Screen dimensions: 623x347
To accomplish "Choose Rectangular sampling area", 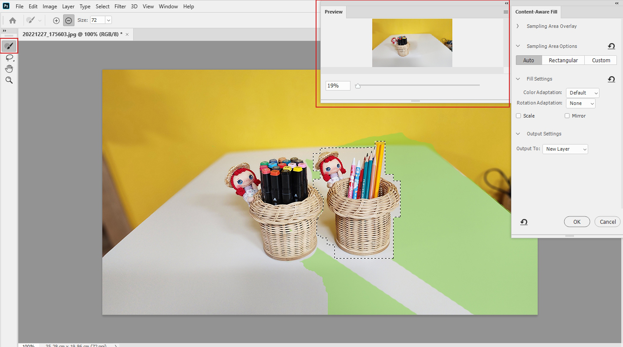I will [x=563, y=60].
